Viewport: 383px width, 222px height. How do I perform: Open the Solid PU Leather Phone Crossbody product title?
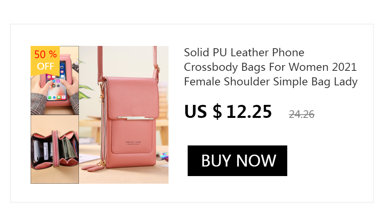(x=271, y=67)
